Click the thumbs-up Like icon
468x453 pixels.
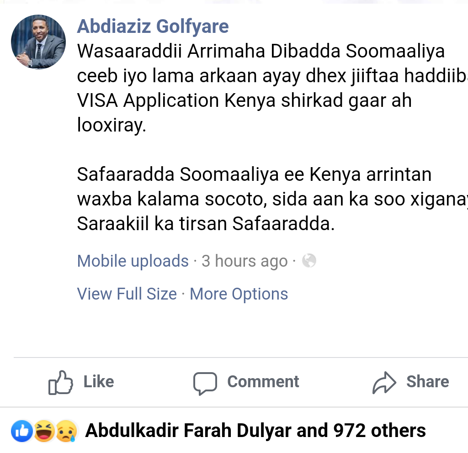[61, 382]
